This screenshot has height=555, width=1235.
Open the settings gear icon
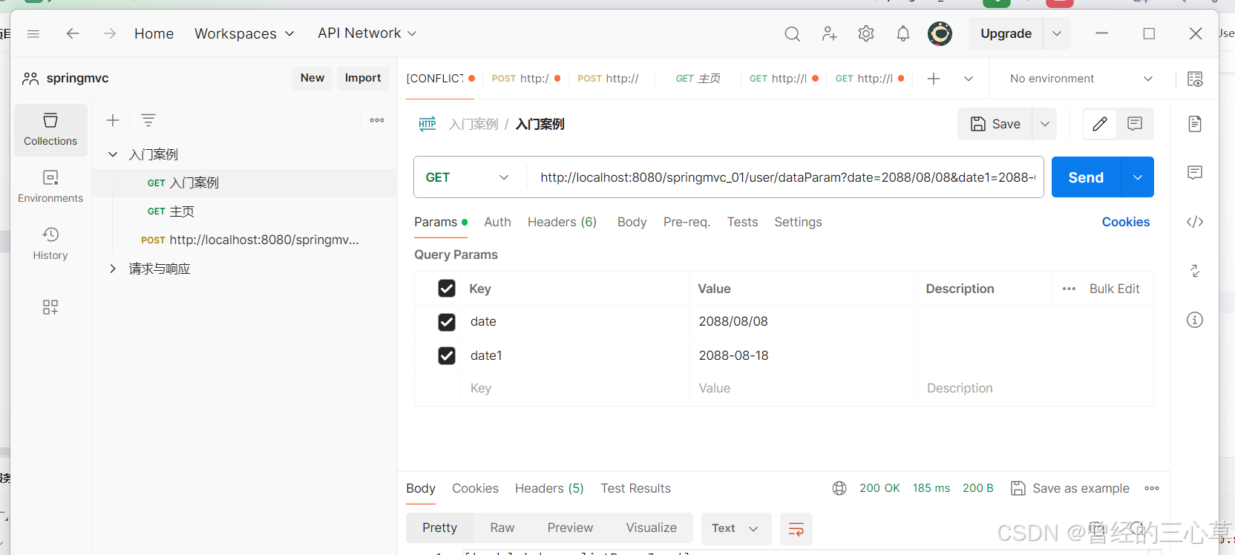pyautogui.click(x=866, y=33)
